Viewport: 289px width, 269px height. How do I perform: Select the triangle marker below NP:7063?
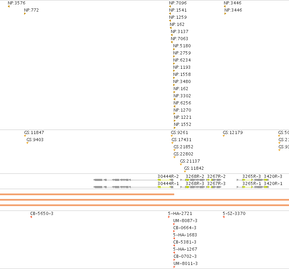click(x=171, y=42)
